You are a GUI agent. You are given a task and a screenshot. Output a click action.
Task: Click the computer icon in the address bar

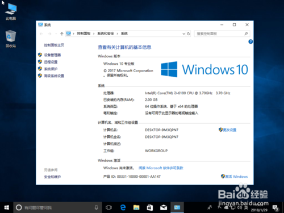pyautogui.click(x=69, y=34)
